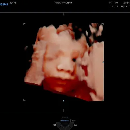Select the ROI box top-left corner handle
This screenshot has width=130, height=130.
pos(24,24)
